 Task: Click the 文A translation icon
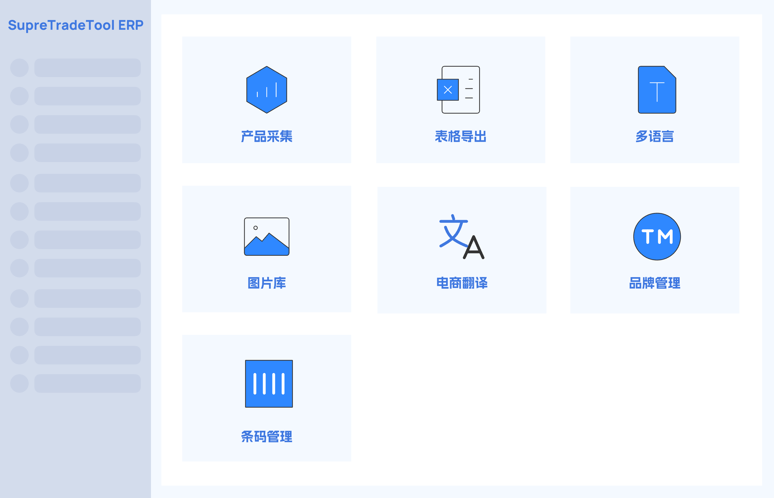[461, 236]
